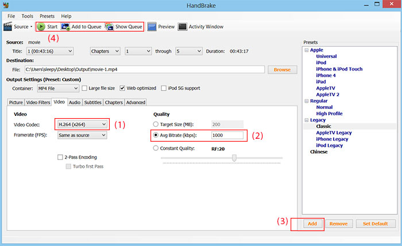Select the Constant Quality radio button
This screenshot has height=246, width=402.
coord(156,149)
